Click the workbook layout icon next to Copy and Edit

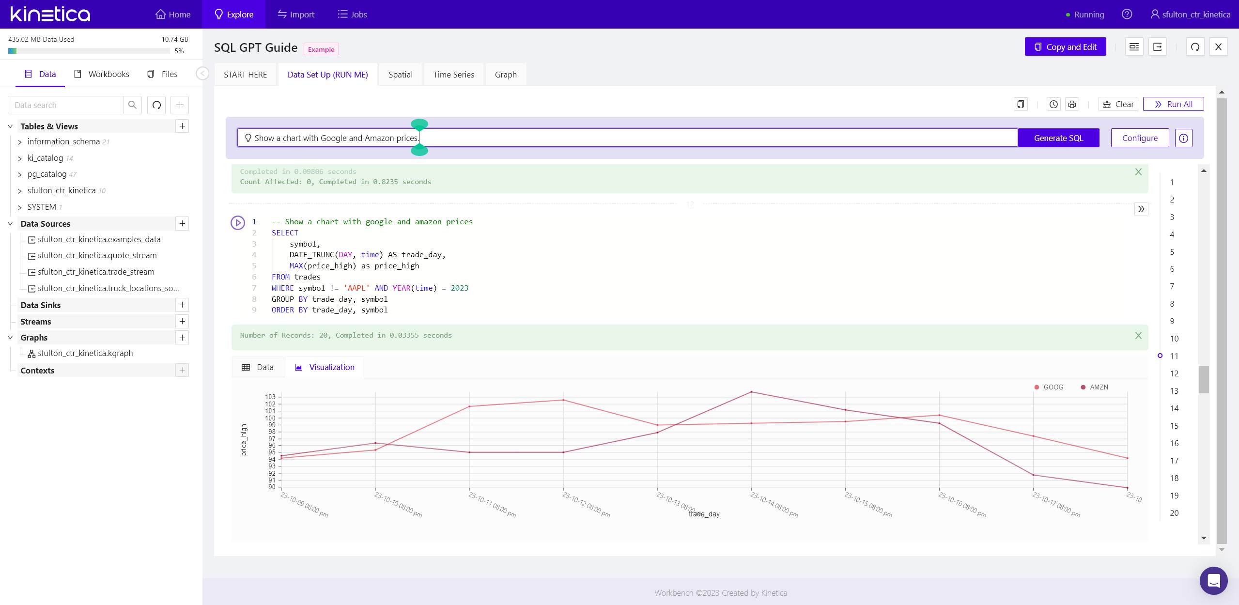1134,47
